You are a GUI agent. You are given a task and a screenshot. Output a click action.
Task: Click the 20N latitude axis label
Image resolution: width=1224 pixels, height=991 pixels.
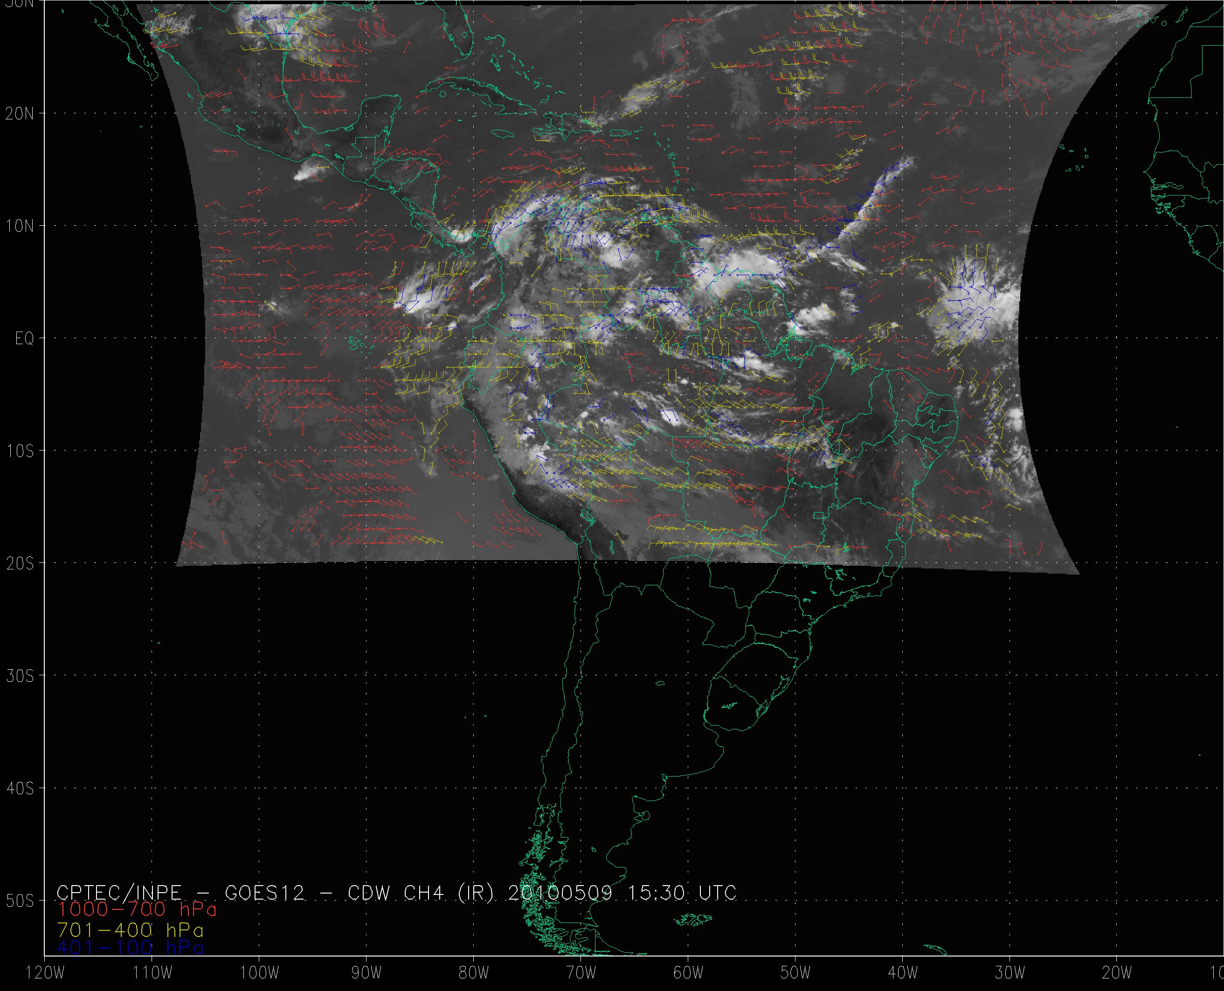tap(20, 114)
